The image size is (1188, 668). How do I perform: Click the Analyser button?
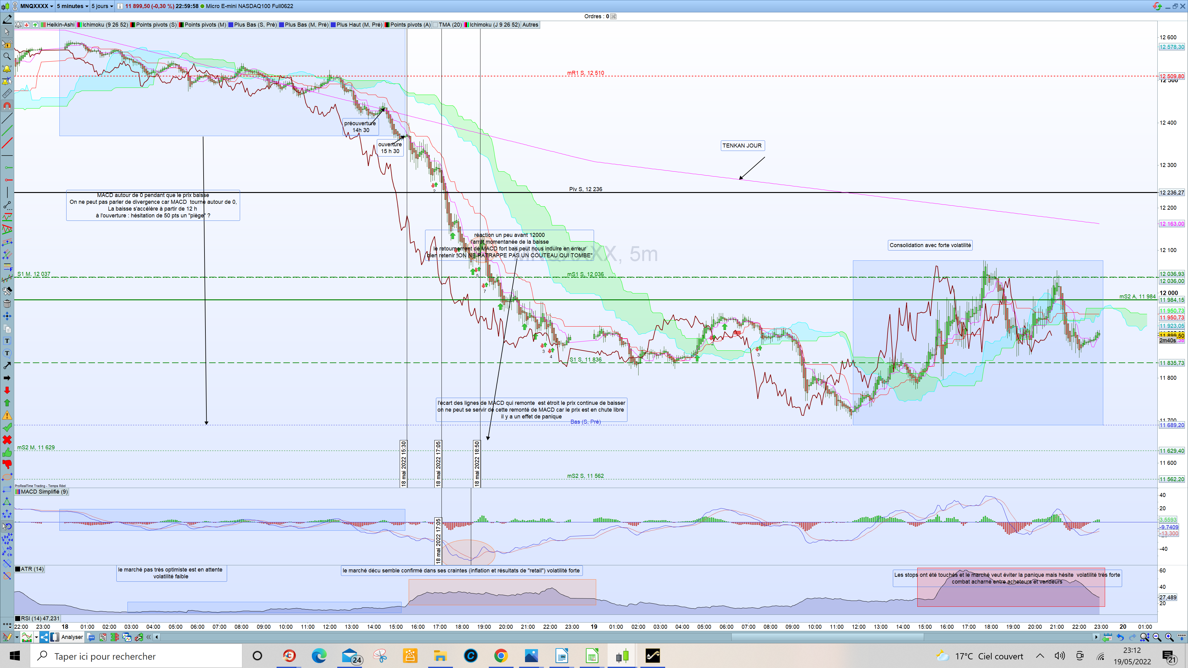(72, 637)
